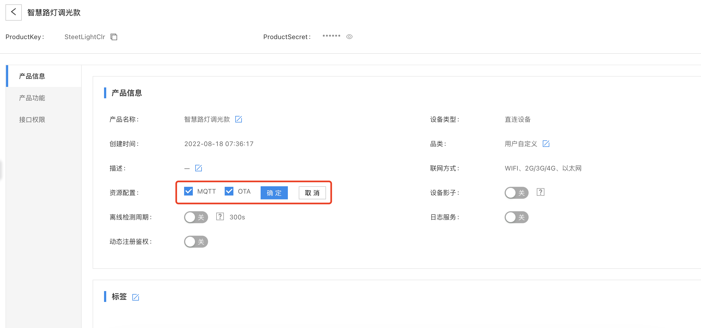Click the 资源配置 label

[x=124, y=193]
